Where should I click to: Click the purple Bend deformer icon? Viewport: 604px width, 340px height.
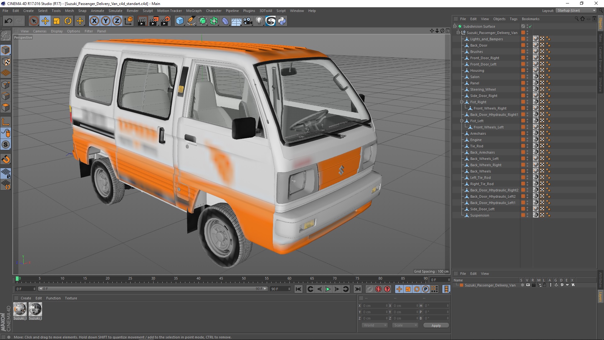point(225,21)
